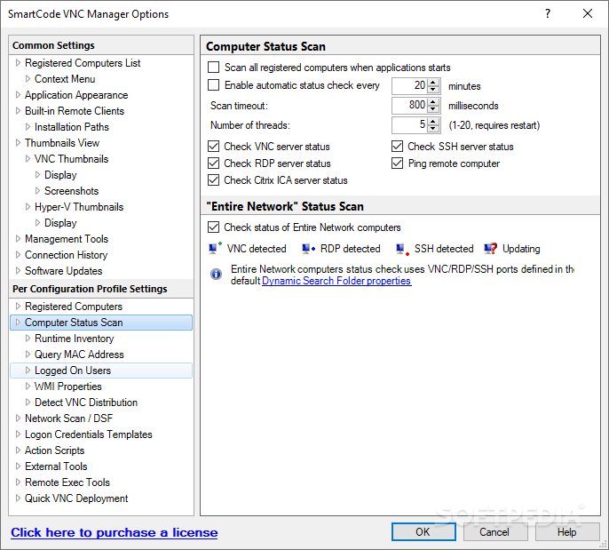The height and width of the screenshot is (550, 609).
Task: Enable automatic status check checkbox
Action: 213,84
